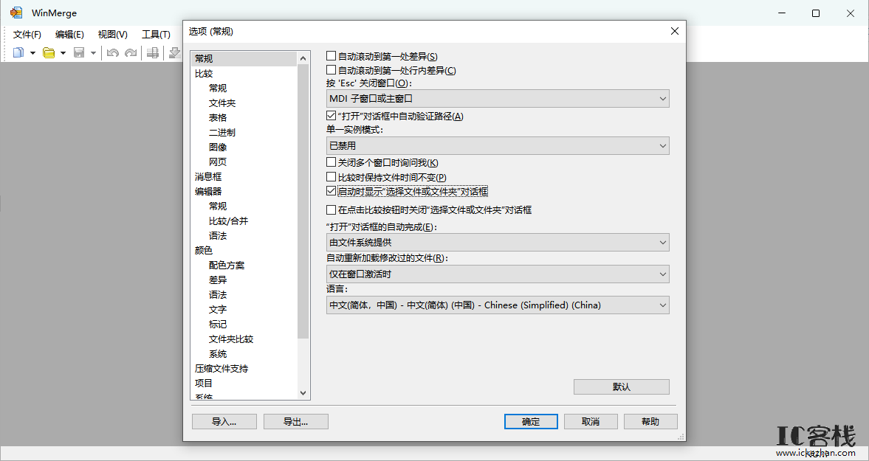The image size is (869, 461).
Task: Open the 视图(V) menu
Action: (112, 35)
